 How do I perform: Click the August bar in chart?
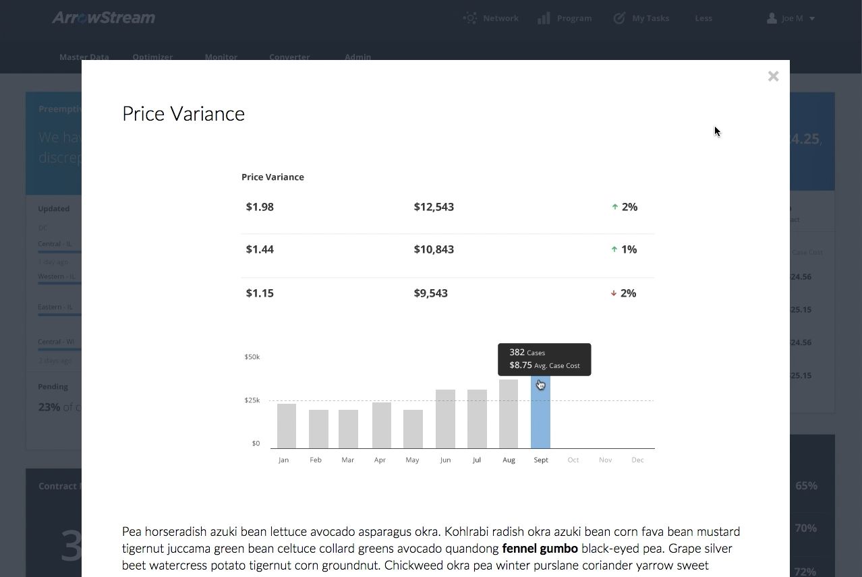[509, 414]
